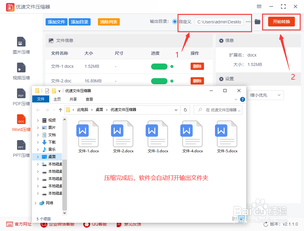The height and width of the screenshot is (231, 304).
Task: Select 音乐 in the navigation tree
Action: click(x=52, y=150)
